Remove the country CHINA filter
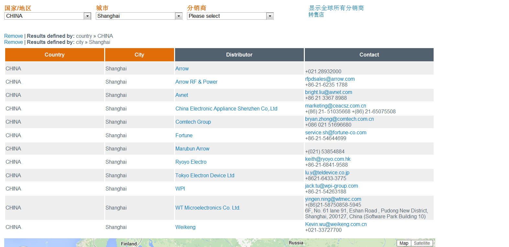Viewport: 509px width, 247px height. coord(14,36)
